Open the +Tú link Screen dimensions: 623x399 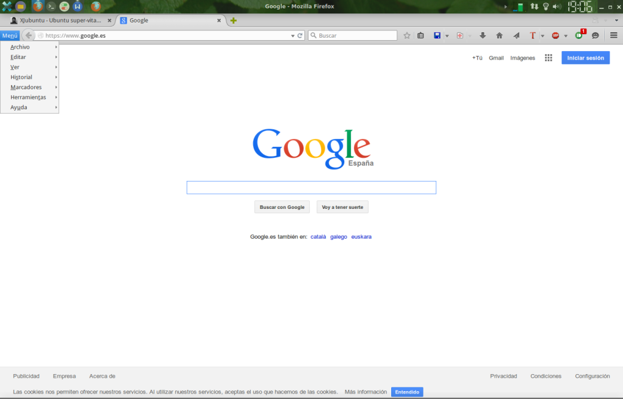coord(477,58)
